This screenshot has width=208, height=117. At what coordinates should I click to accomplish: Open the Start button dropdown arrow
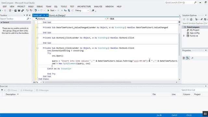[56, 10]
